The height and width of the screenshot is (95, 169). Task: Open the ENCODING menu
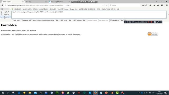point(92,9)
